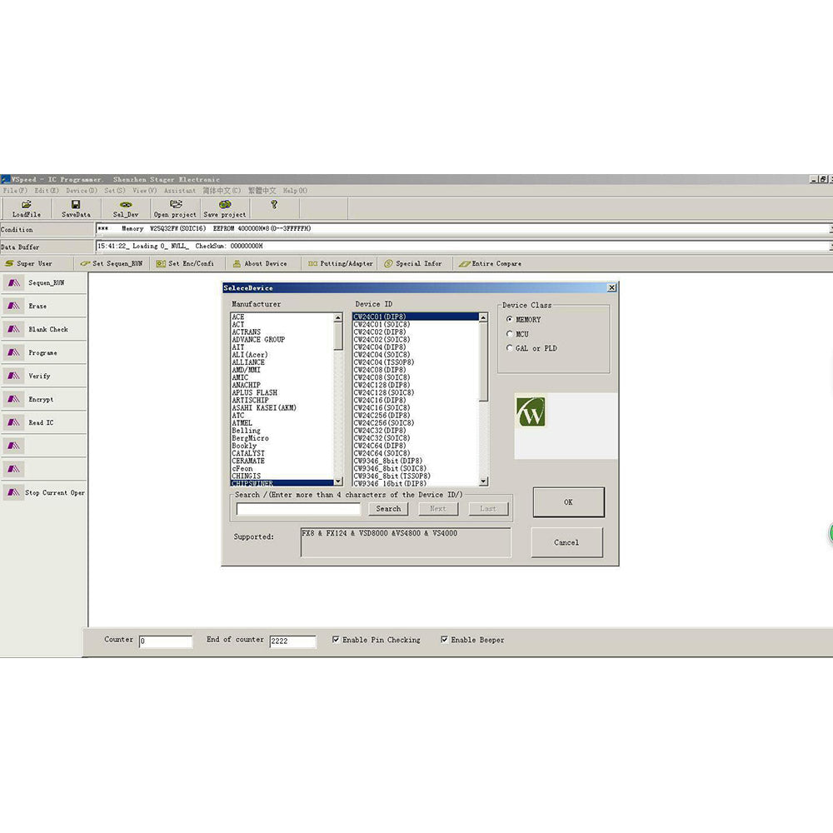Click the Read IC sidebar button
This screenshot has height=833, width=833.
(15, 422)
